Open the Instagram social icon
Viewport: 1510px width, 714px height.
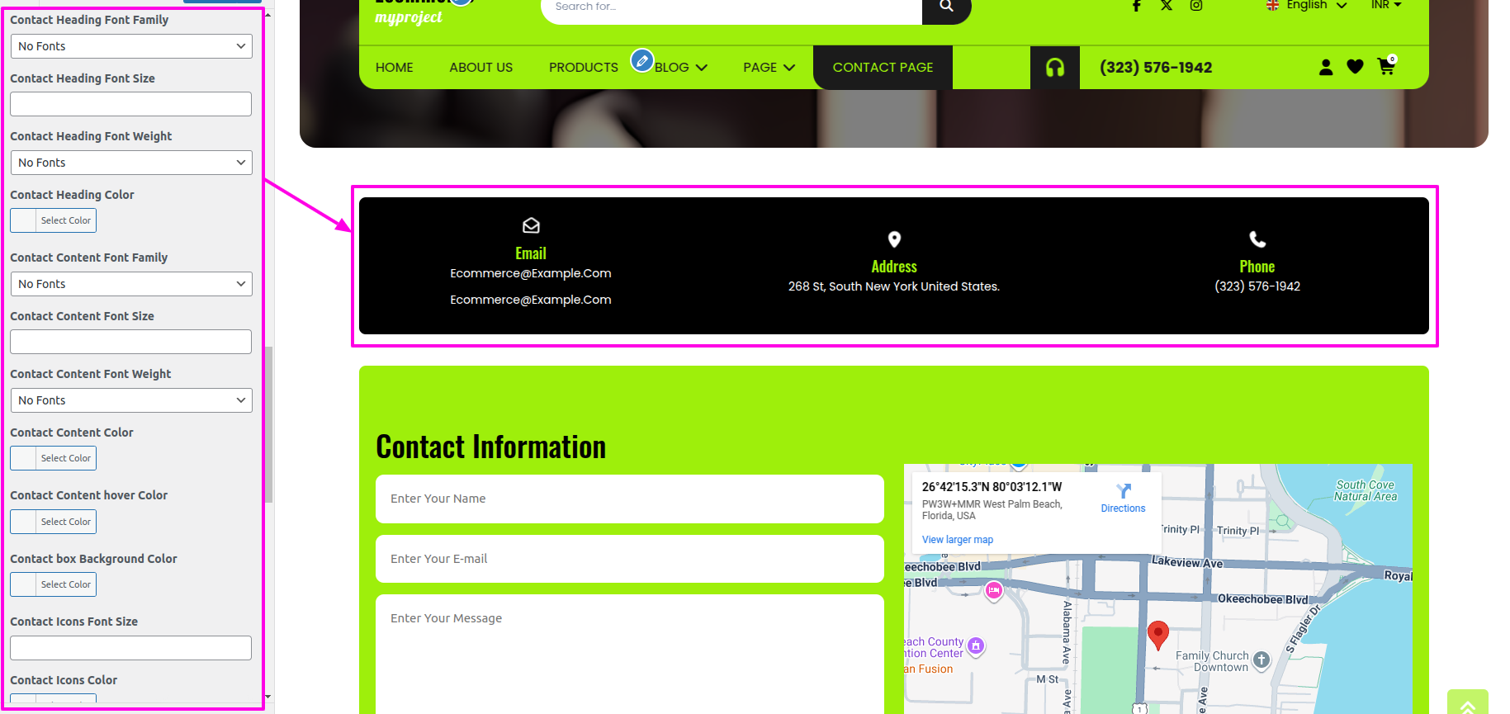(x=1195, y=6)
